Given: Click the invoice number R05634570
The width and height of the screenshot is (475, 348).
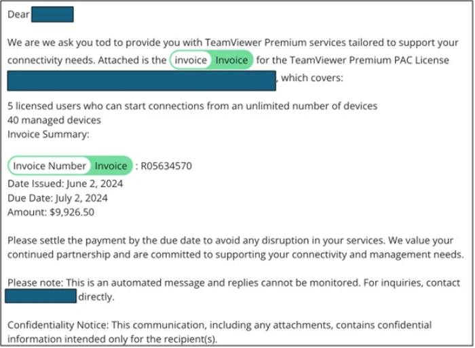Looking at the screenshot, I should point(166,166).
